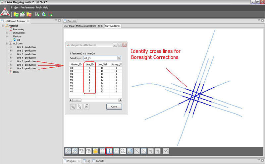
Task: Click the zoom to full extent icon
Action: click(x=102, y=151)
